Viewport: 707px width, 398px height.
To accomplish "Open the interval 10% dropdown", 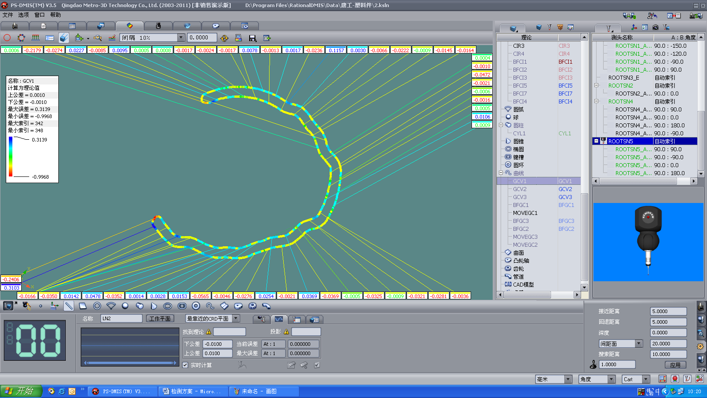I will 181,38.
